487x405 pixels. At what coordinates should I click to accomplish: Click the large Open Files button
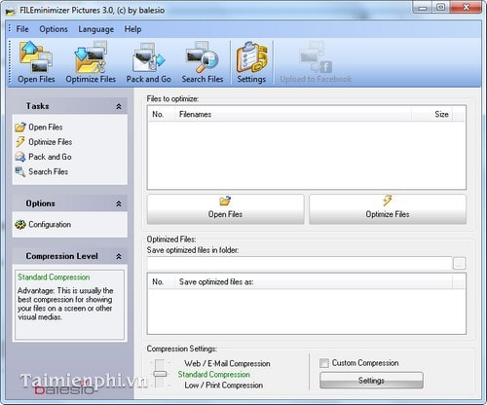225,209
